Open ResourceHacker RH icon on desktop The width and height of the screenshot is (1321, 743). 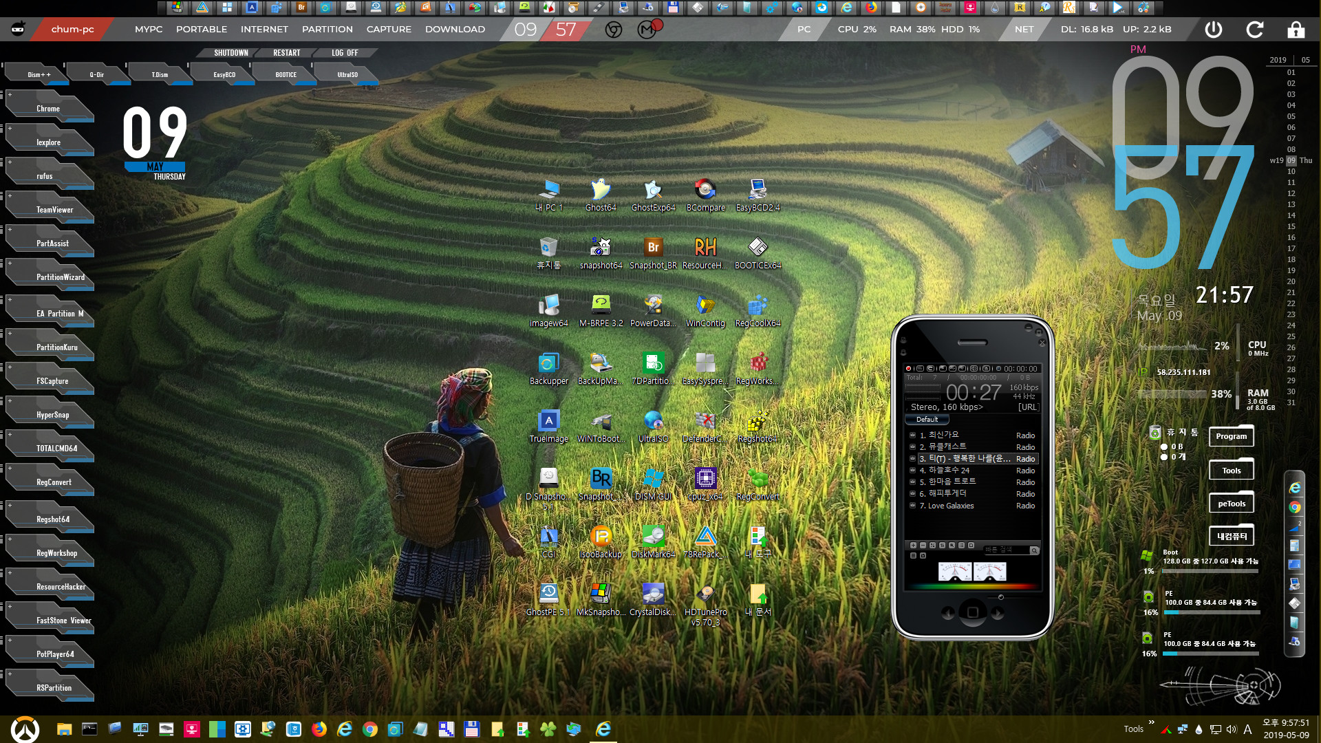705,252
